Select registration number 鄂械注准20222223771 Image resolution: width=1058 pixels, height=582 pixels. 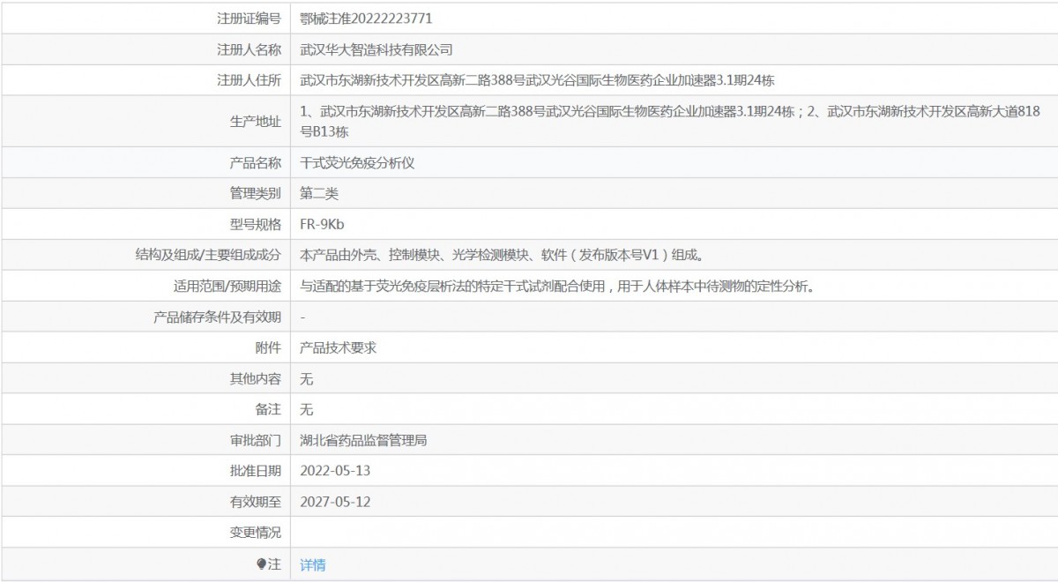point(366,18)
